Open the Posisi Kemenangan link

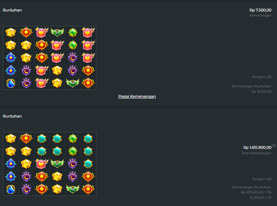pyautogui.click(x=137, y=96)
